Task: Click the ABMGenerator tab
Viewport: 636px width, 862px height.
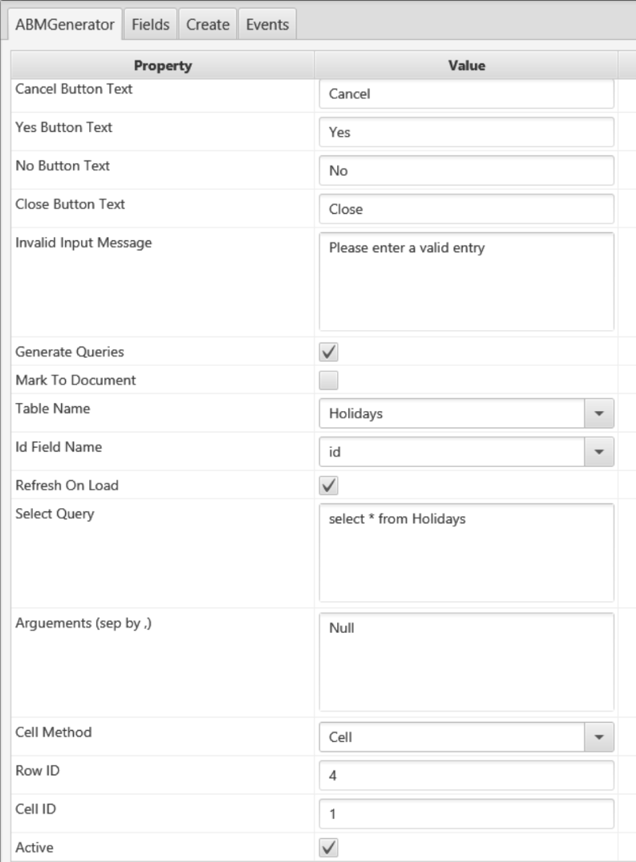Action: point(65,25)
